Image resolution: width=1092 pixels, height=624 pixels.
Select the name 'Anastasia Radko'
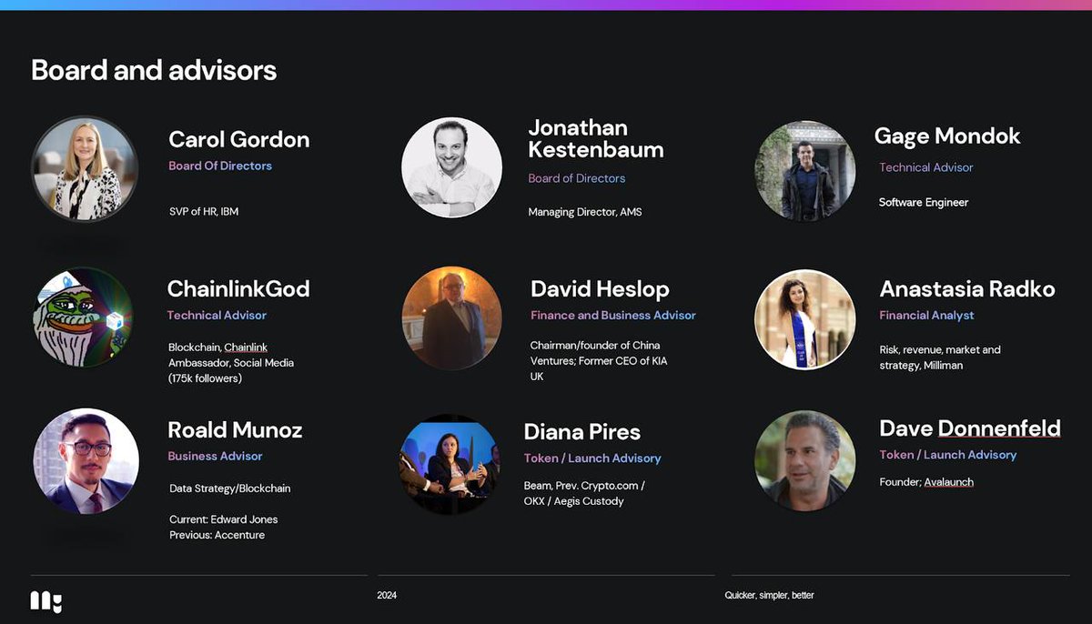click(x=967, y=289)
